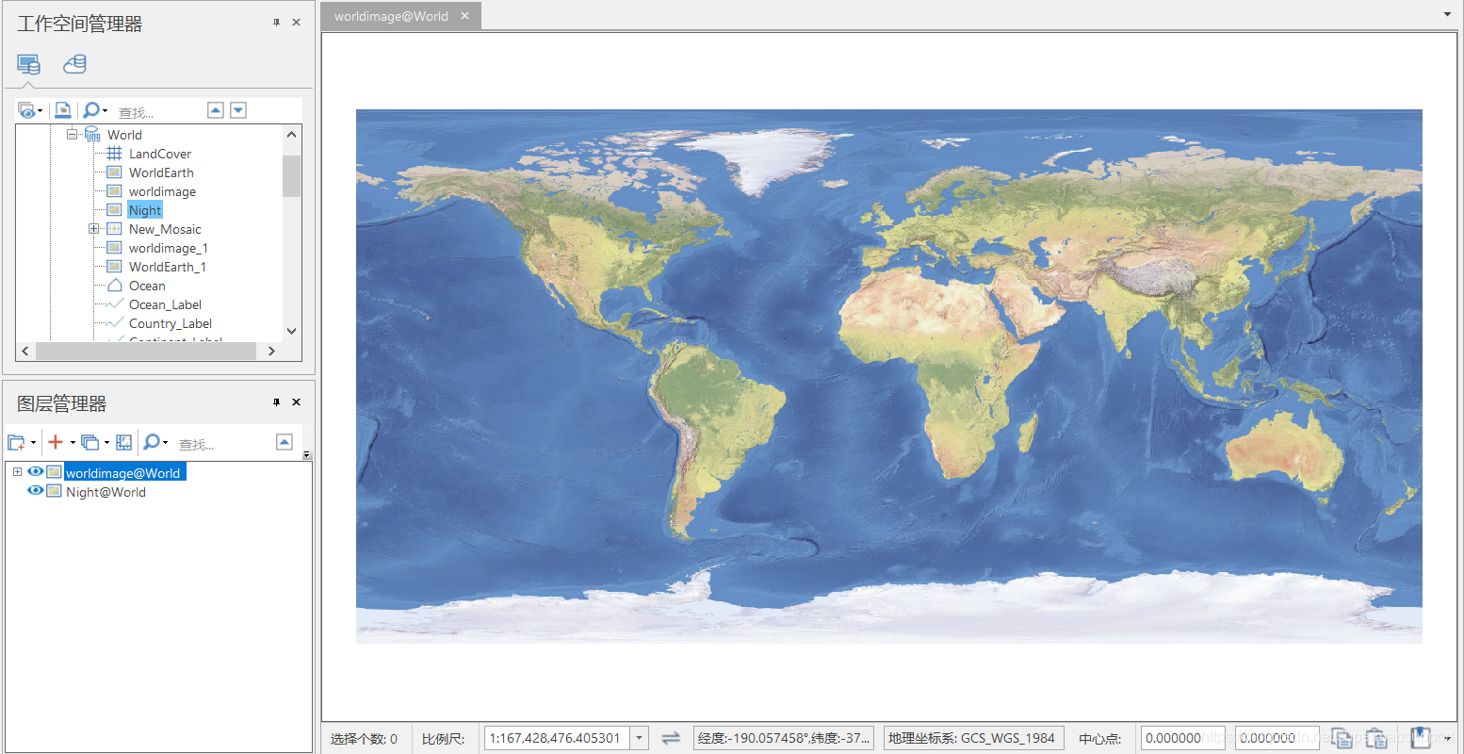Pin the workspace manager panel
Image resolution: width=1464 pixels, height=754 pixels.
276,23
